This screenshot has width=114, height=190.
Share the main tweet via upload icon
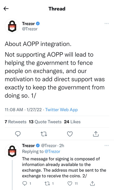(96, 134)
